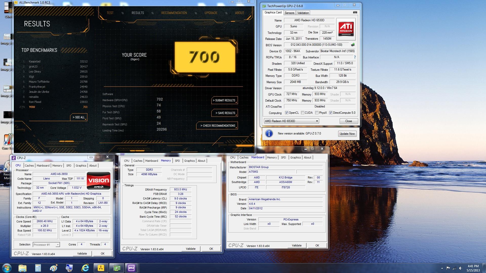Screen dimensions: 486x273
Task: Click the DRAM Frequency value 933.5 MHz
Action: (x=180, y=189)
